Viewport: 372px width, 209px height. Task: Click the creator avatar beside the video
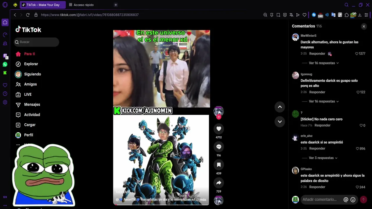pyautogui.click(x=219, y=111)
